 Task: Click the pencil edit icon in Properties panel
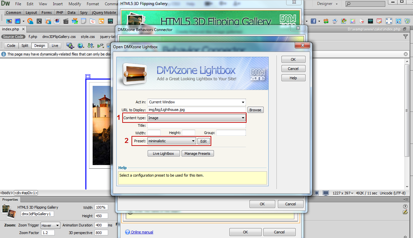coord(405,212)
